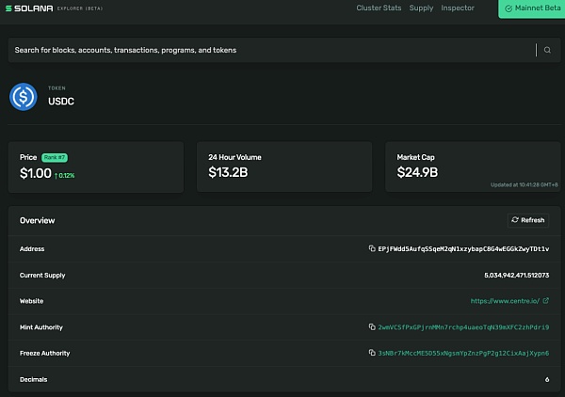Open the Mint Authority account link
Screen dimensions: 565x397
(463, 327)
